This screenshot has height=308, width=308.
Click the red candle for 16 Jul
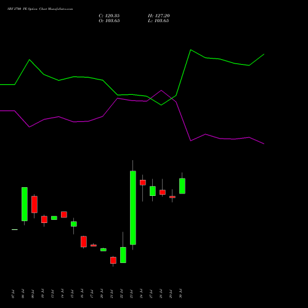pos(84,241)
